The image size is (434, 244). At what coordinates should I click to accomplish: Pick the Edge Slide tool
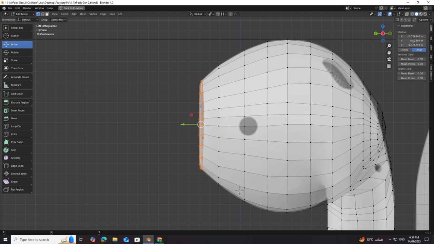[x=17, y=166]
